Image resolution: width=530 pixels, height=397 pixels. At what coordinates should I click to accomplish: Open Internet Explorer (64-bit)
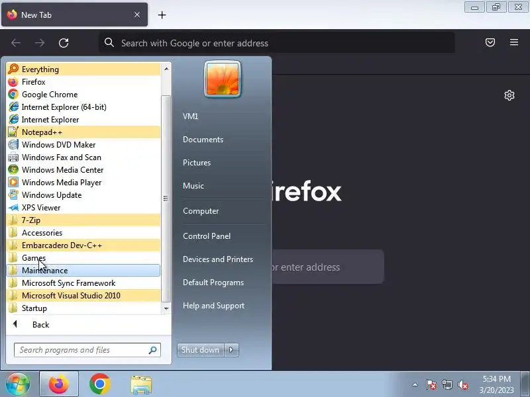(83, 107)
